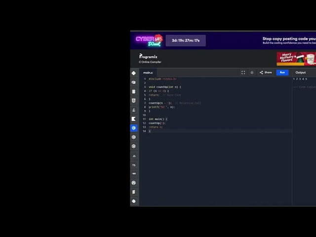This screenshot has height=237, width=316.
Task: Select the Kotlin K icon in the sidebar
Action: (134, 119)
